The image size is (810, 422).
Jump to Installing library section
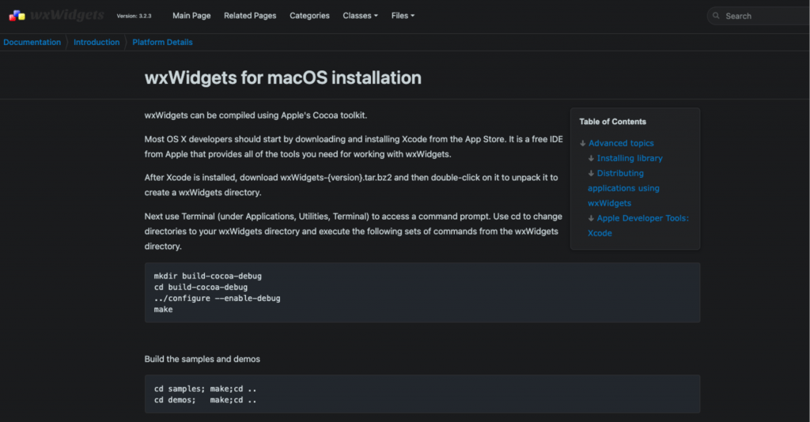(x=630, y=158)
